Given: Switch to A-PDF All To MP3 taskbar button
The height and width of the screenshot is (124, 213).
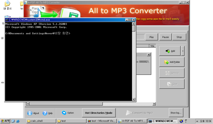Looking at the screenshot, I should [132, 121].
